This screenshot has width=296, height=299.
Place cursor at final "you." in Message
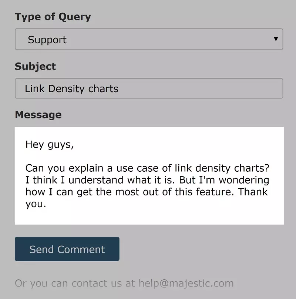tap(36, 204)
